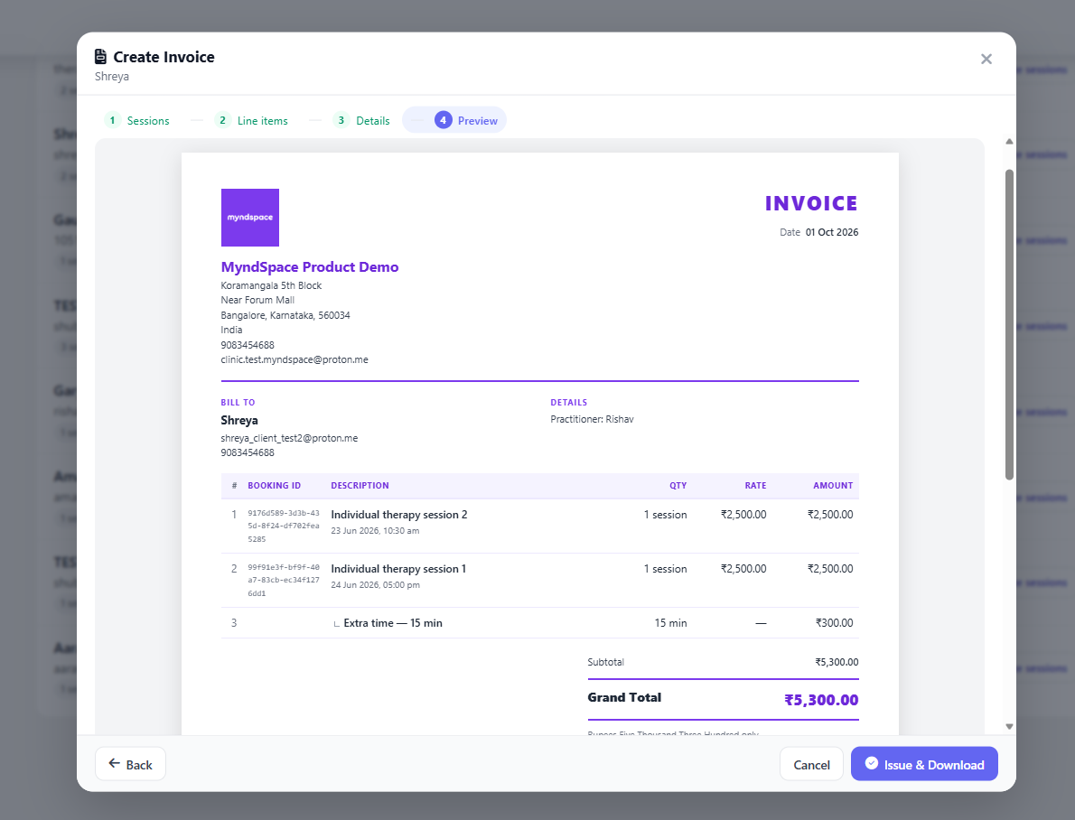
Task: Click the Back button
Action: (x=130, y=764)
